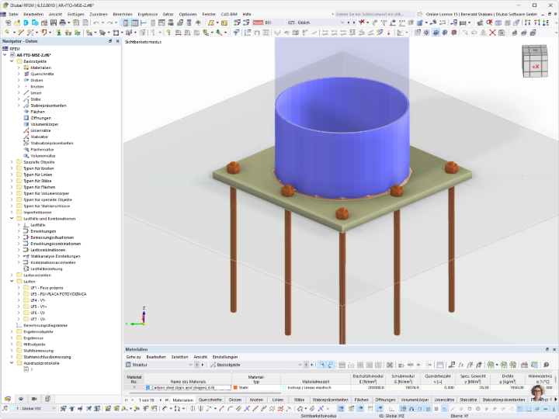This screenshot has height=419, width=559.
Task: Click the undo arrow in the toolbar
Action: click(96, 23)
